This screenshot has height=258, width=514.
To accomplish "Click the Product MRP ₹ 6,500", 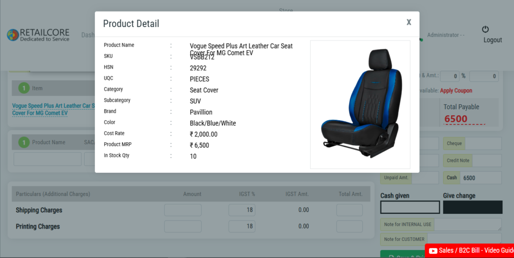I will pyautogui.click(x=199, y=145).
